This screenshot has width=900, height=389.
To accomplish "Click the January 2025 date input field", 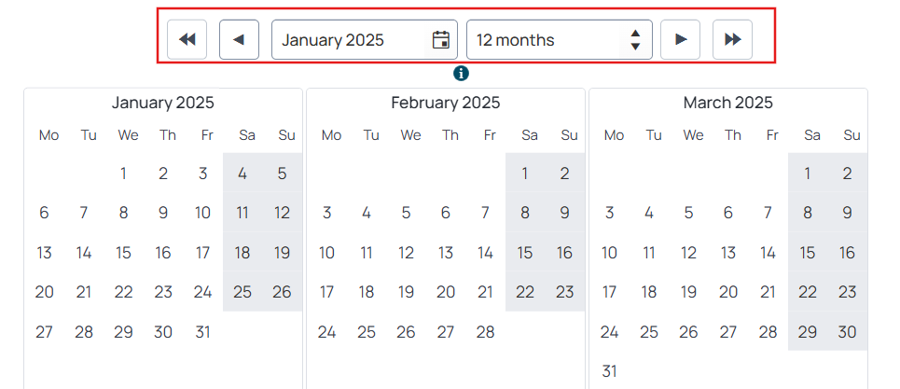I will point(365,39).
